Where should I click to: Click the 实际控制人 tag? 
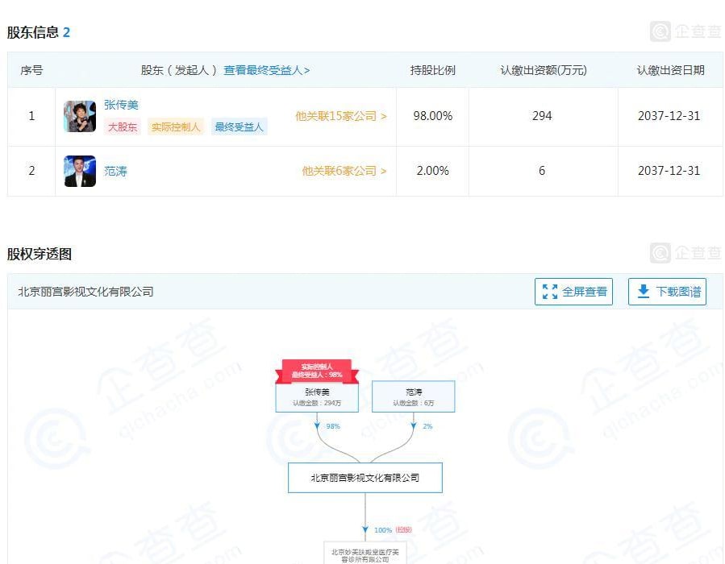coord(176,127)
